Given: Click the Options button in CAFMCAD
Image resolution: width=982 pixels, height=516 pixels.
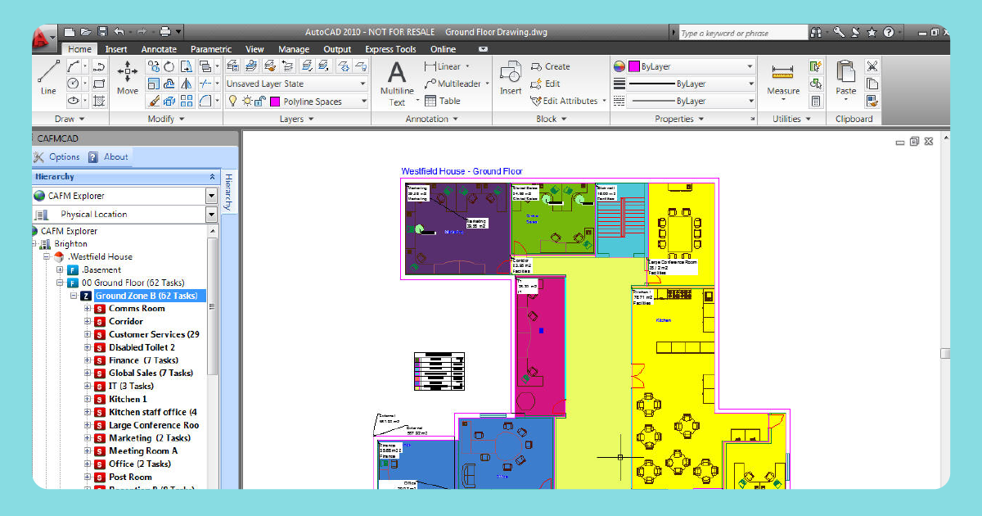Looking at the screenshot, I should pyautogui.click(x=57, y=157).
